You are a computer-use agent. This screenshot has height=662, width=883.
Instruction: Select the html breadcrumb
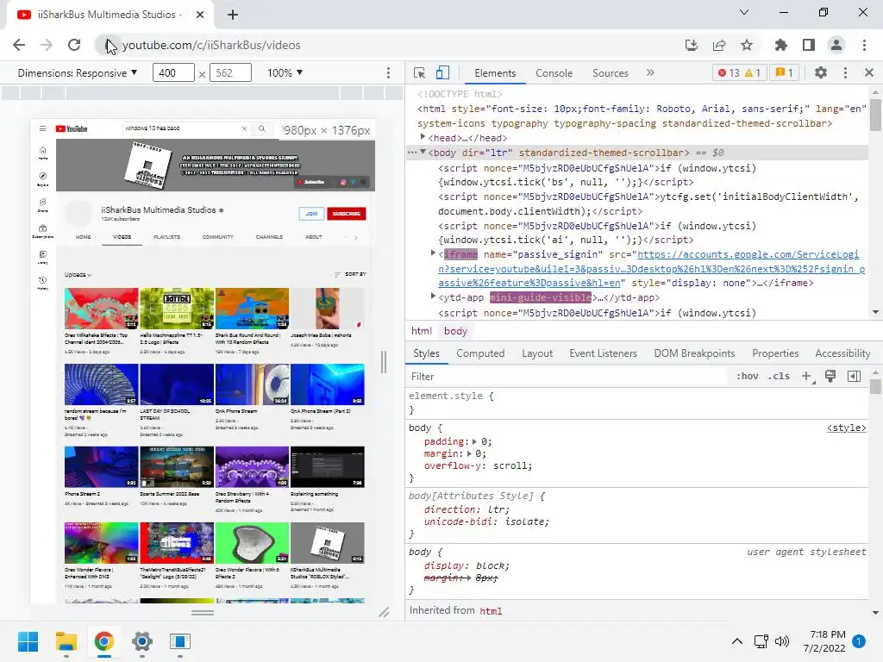(x=421, y=331)
